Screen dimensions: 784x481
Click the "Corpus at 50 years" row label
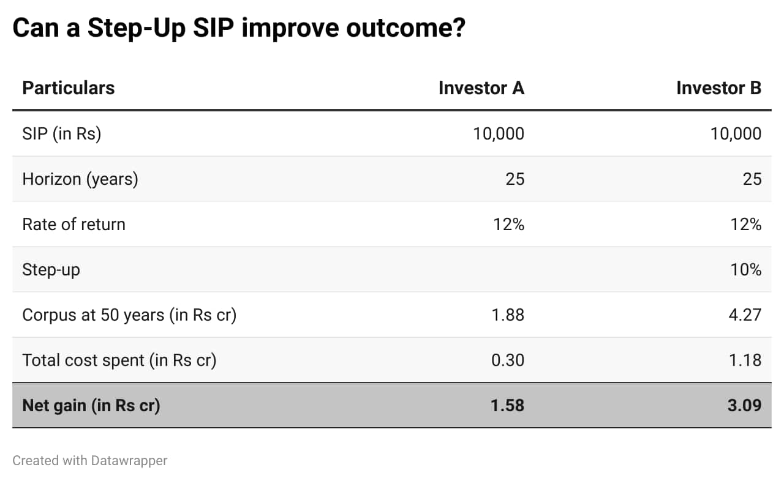coord(129,315)
